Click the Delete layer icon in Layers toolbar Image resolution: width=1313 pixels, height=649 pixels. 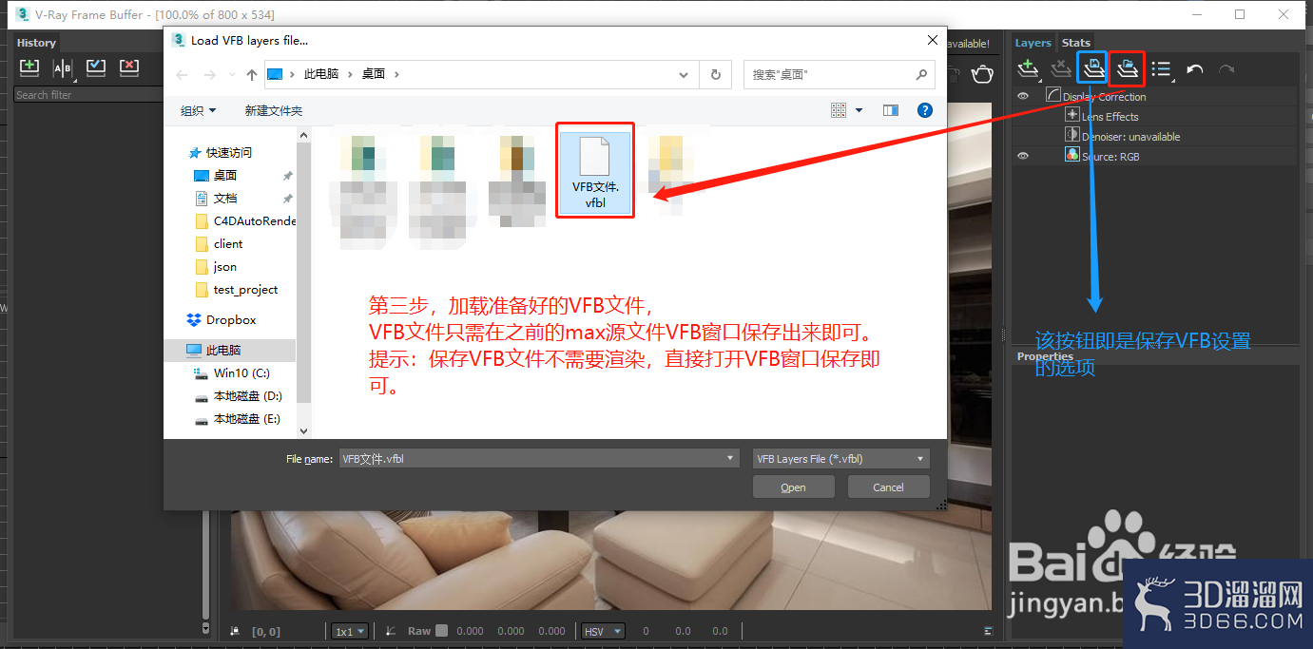click(1061, 68)
